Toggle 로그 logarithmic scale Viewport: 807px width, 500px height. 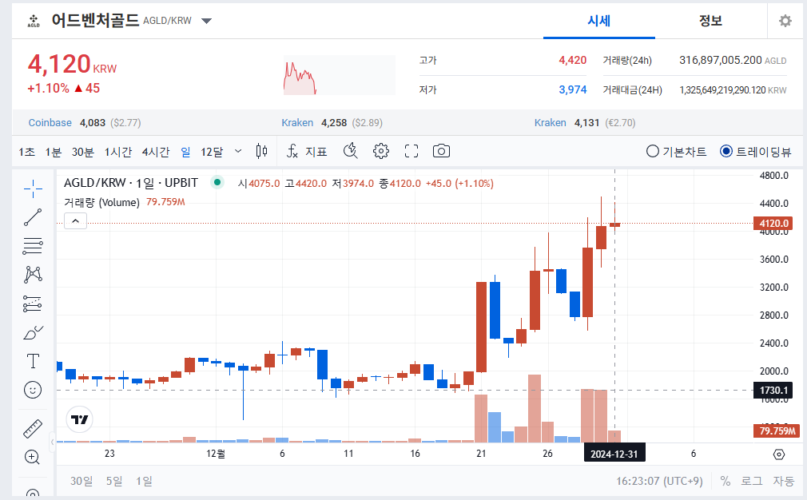coord(751,481)
